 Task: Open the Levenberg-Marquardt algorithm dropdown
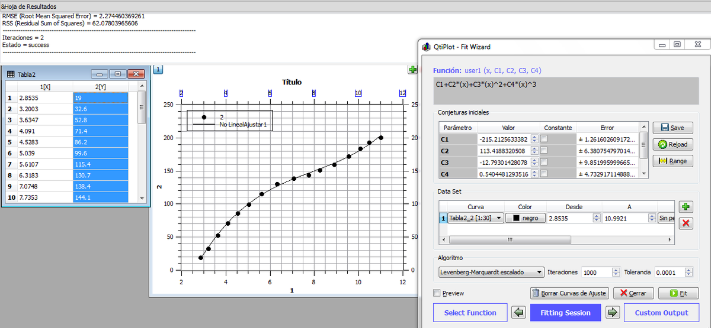click(x=491, y=272)
